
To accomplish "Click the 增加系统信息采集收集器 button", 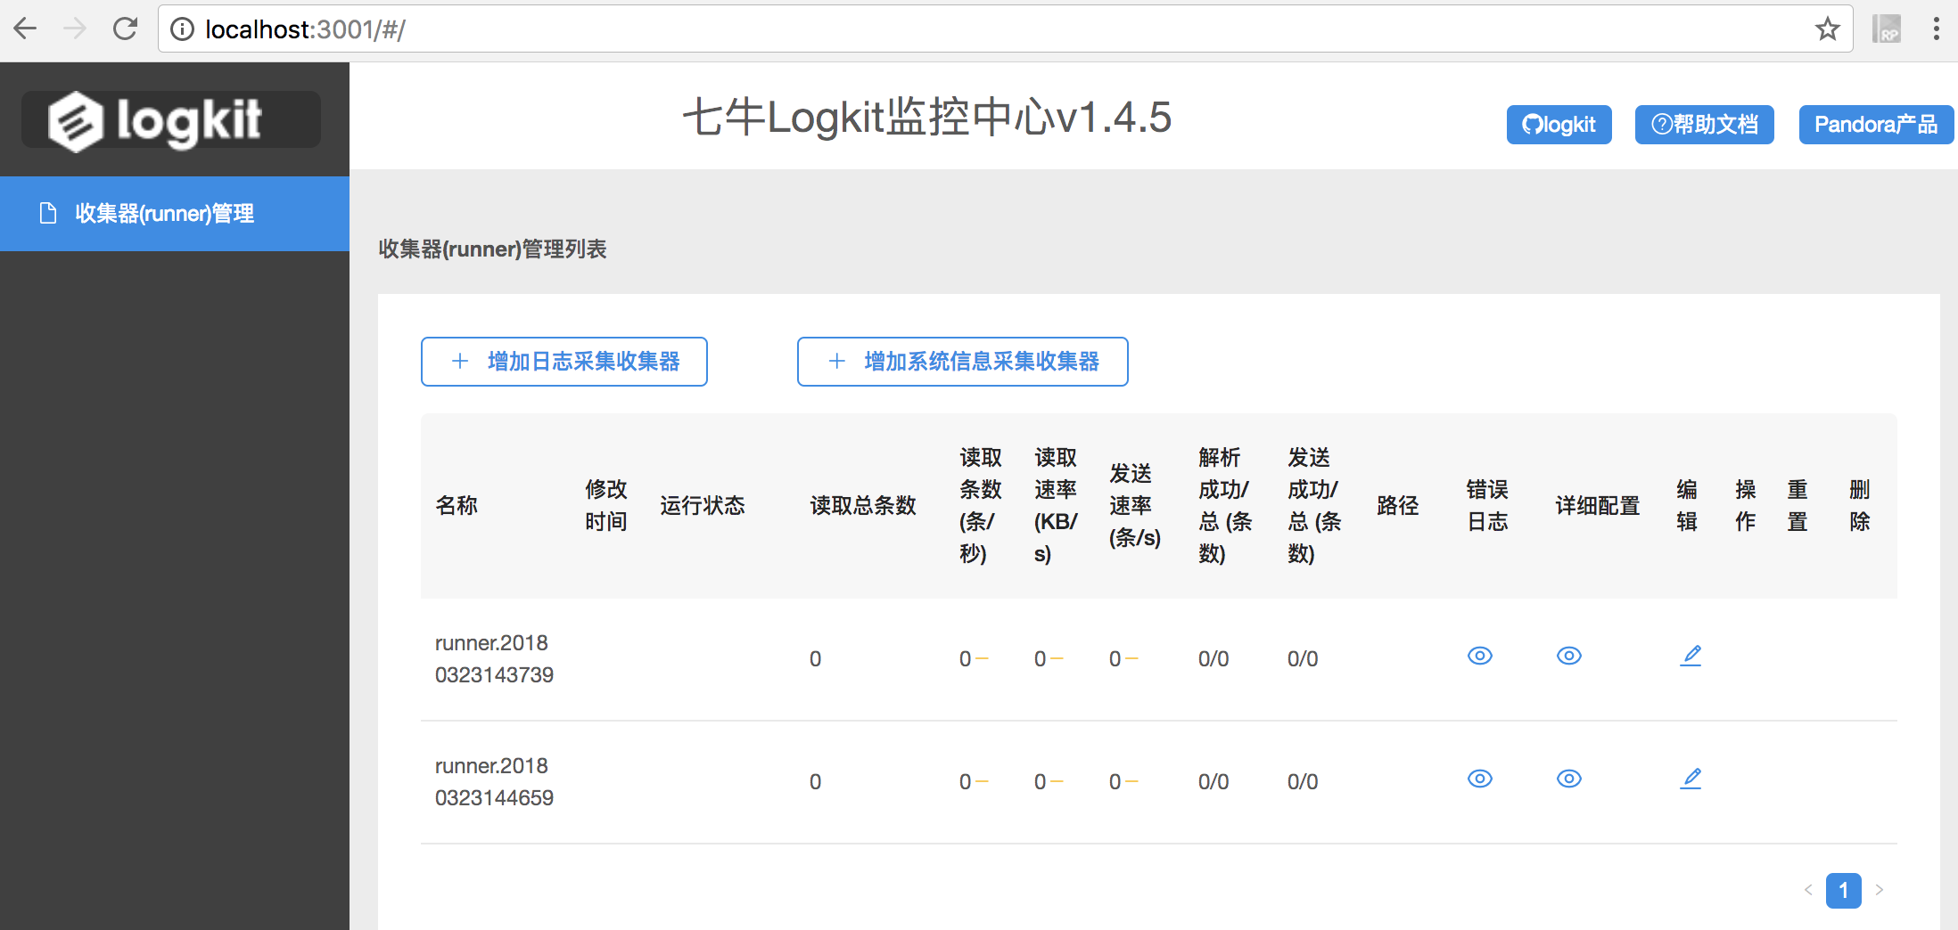I will [962, 362].
